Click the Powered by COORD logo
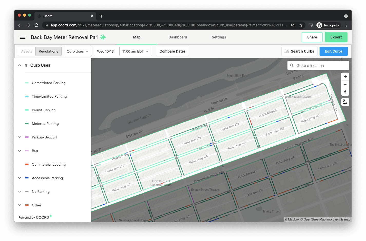This screenshot has height=241, width=366. pos(35,217)
